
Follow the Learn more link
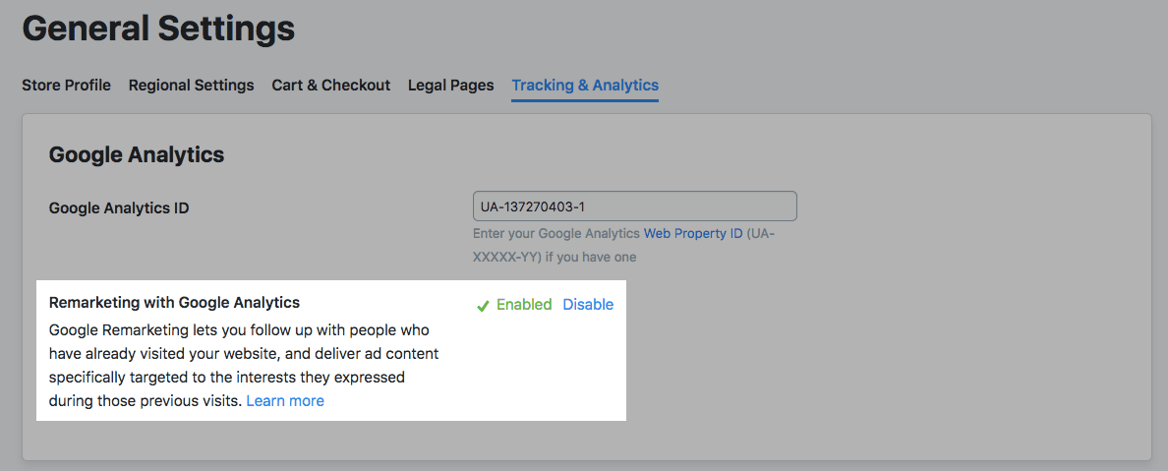coord(285,401)
